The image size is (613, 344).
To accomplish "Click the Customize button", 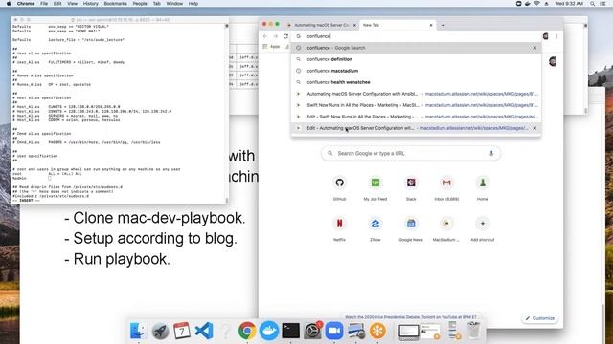I will [x=539, y=318].
